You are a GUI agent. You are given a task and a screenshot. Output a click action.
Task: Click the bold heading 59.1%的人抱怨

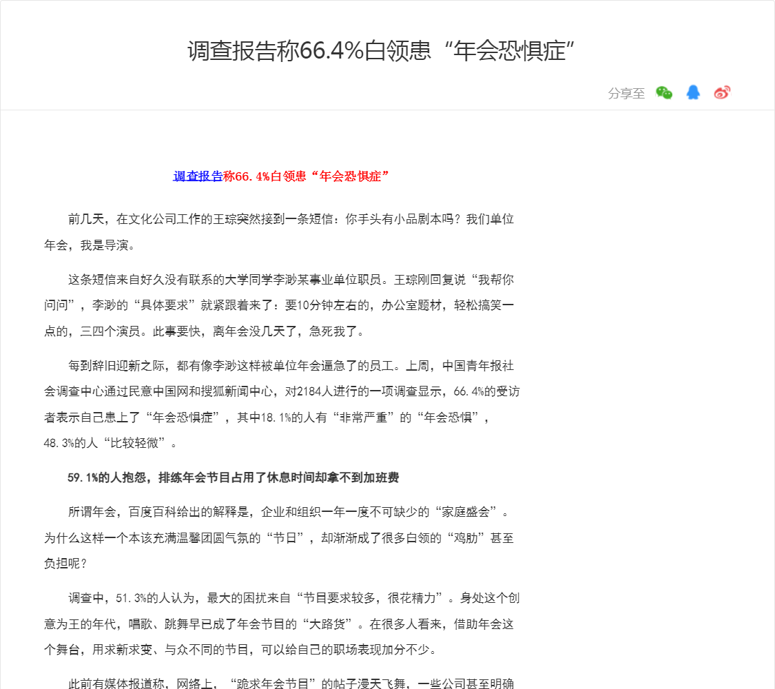[x=234, y=477]
